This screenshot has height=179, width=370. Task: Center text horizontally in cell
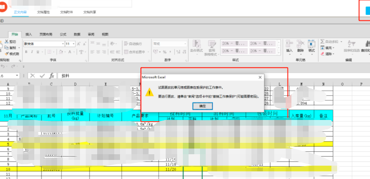coord(98,52)
